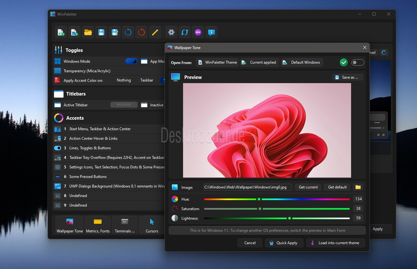Select accent 3 Lines, Toggles & Buttons
The height and width of the screenshot is (269, 417).
(109, 148)
